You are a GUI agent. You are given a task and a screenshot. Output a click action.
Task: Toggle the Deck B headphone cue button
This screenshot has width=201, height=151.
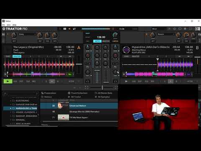[115, 81]
